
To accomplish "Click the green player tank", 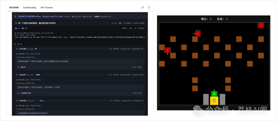I will pos(214,93).
